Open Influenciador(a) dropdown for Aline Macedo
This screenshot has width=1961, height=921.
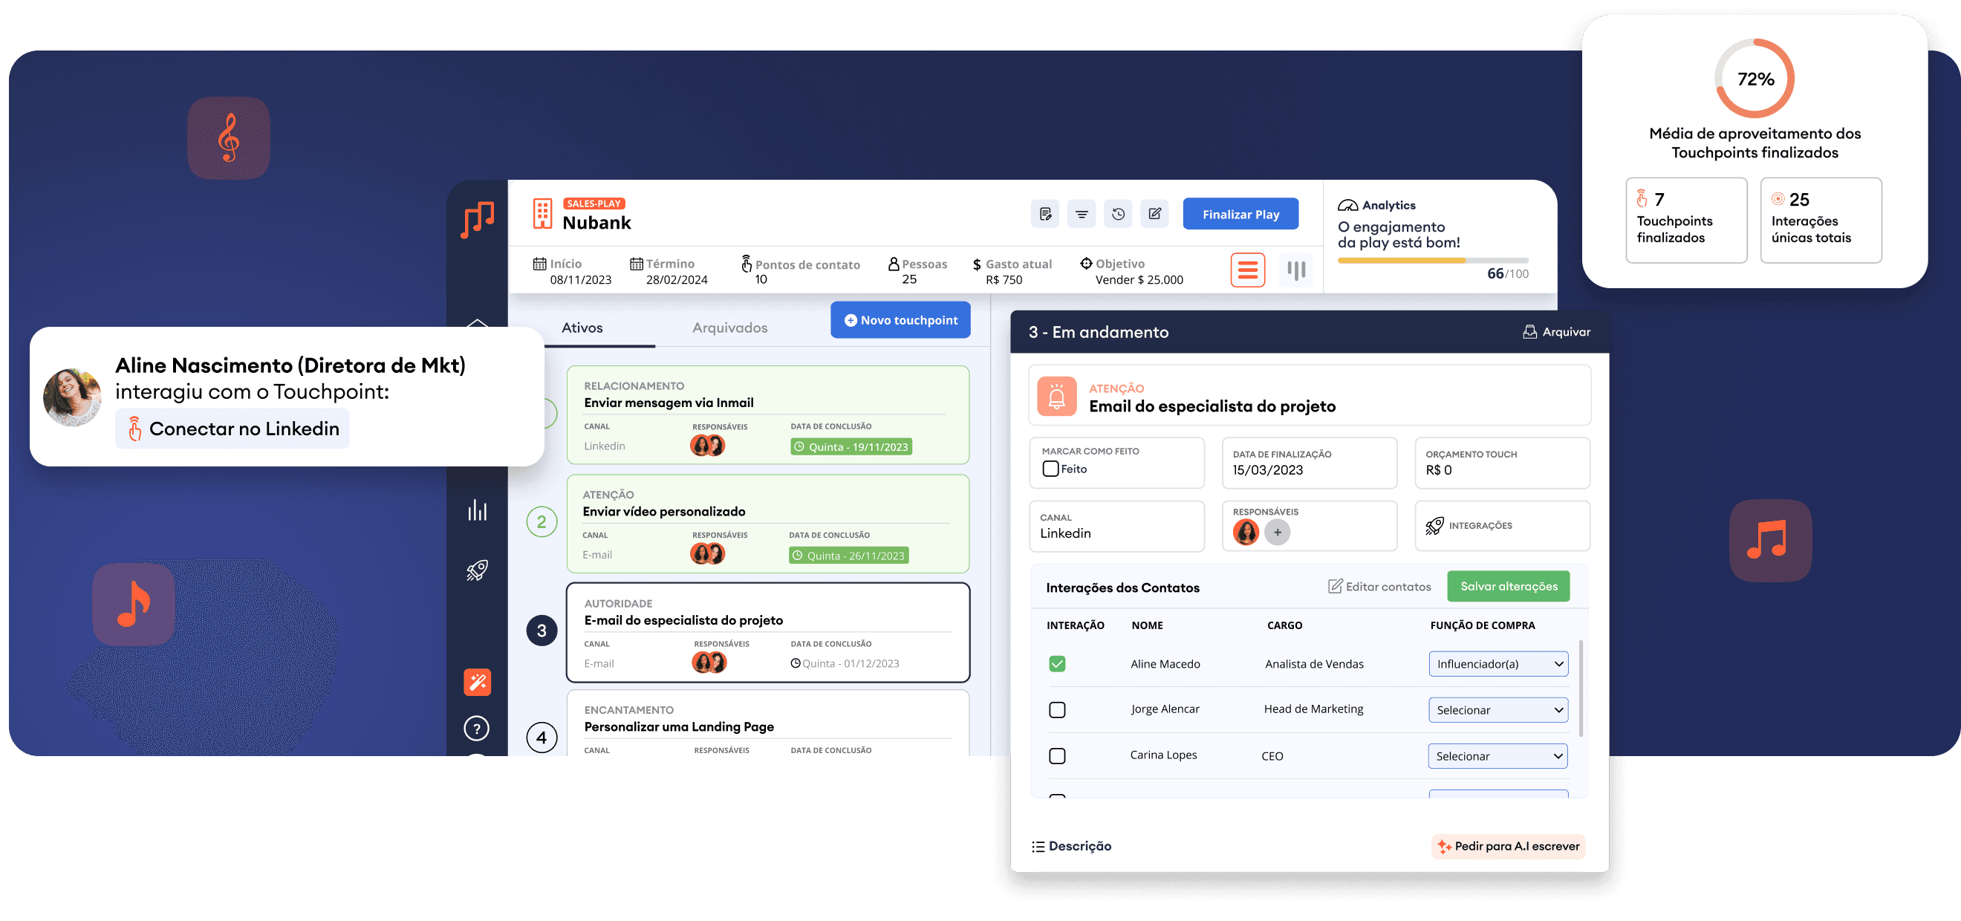point(1497,664)
